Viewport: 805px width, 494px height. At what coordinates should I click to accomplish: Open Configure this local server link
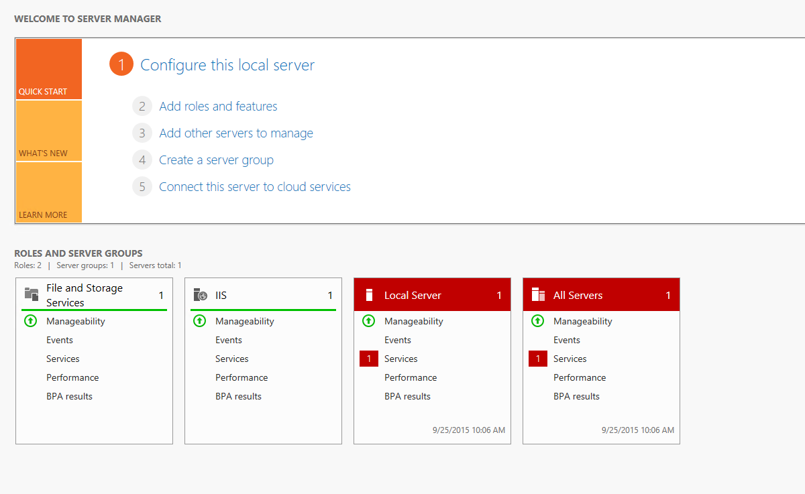coord(227,65)
